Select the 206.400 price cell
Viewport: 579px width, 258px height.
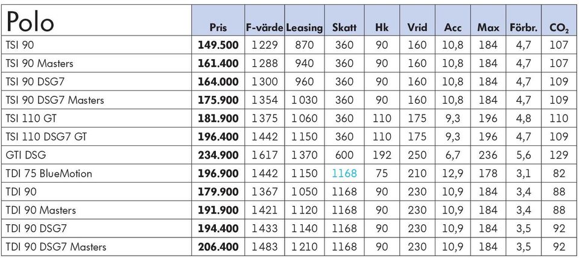tap(218, 247)
